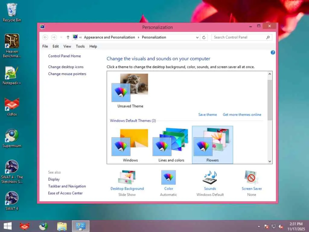309x232 pixels.
Task: Click the network tray icon
Action: 273,227
